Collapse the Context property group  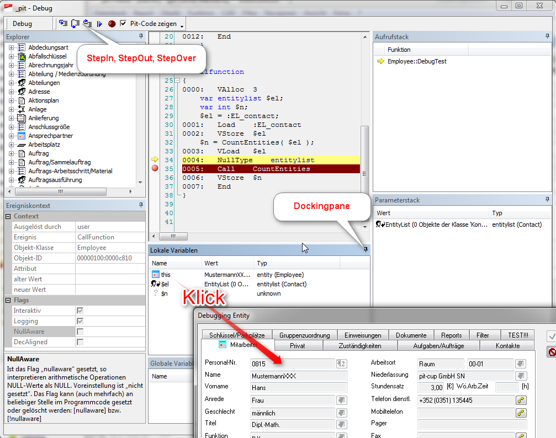(8, 216)
